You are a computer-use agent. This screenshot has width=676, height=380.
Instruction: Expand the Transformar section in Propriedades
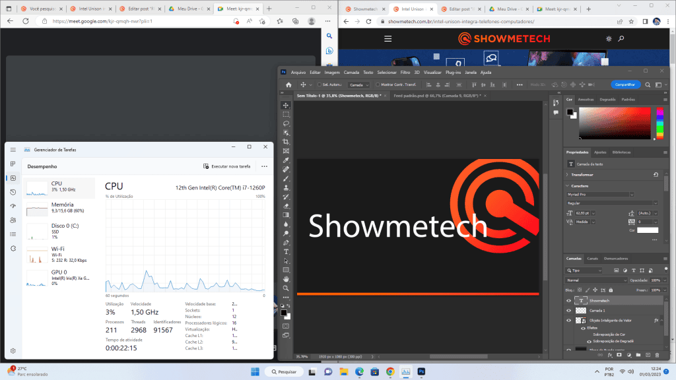tap(568, 175)
